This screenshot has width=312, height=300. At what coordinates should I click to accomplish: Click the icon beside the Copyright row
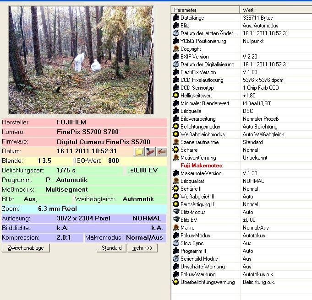coord(176,49)
